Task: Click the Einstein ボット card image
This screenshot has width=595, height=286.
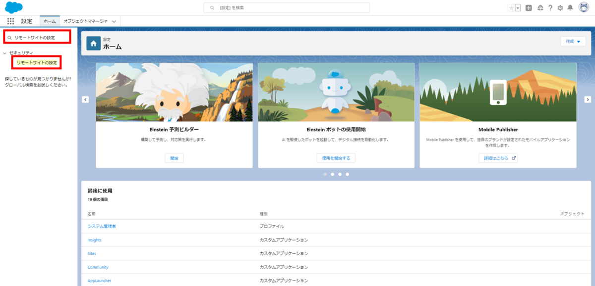Action: (336, 92)
